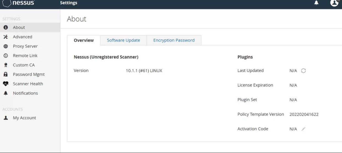Click the Version label
This screenshot has height=153, width=342.
tap(81, 71)
